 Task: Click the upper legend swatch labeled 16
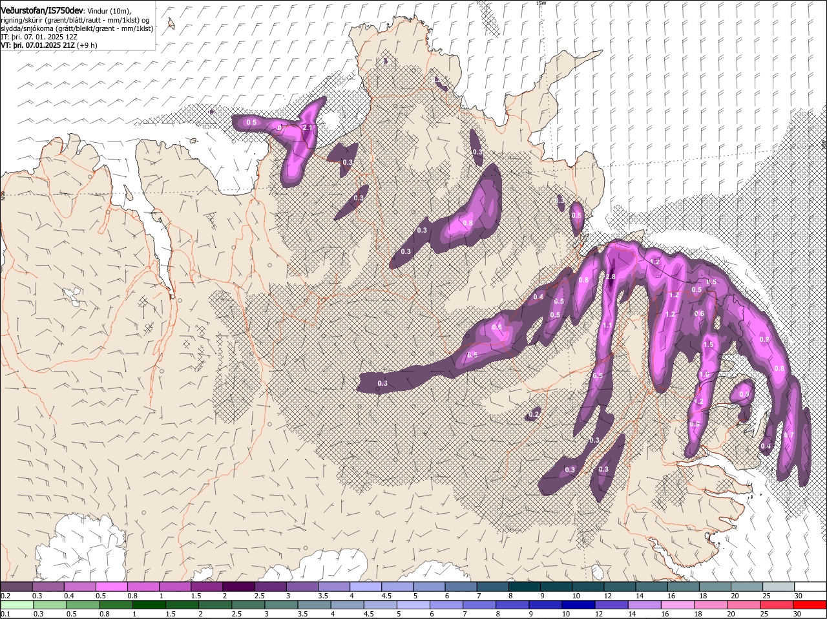pyautogui.click(x=683, y=586)
